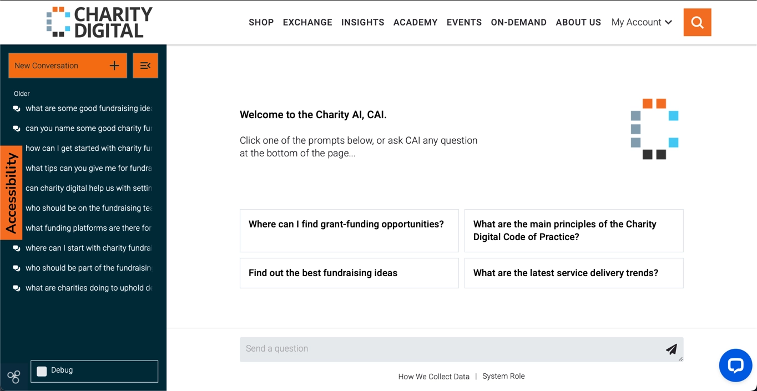This screenshot has width=757, height=391.
Task: Open the SHOP menu item
Action: (x=261, y=22)
